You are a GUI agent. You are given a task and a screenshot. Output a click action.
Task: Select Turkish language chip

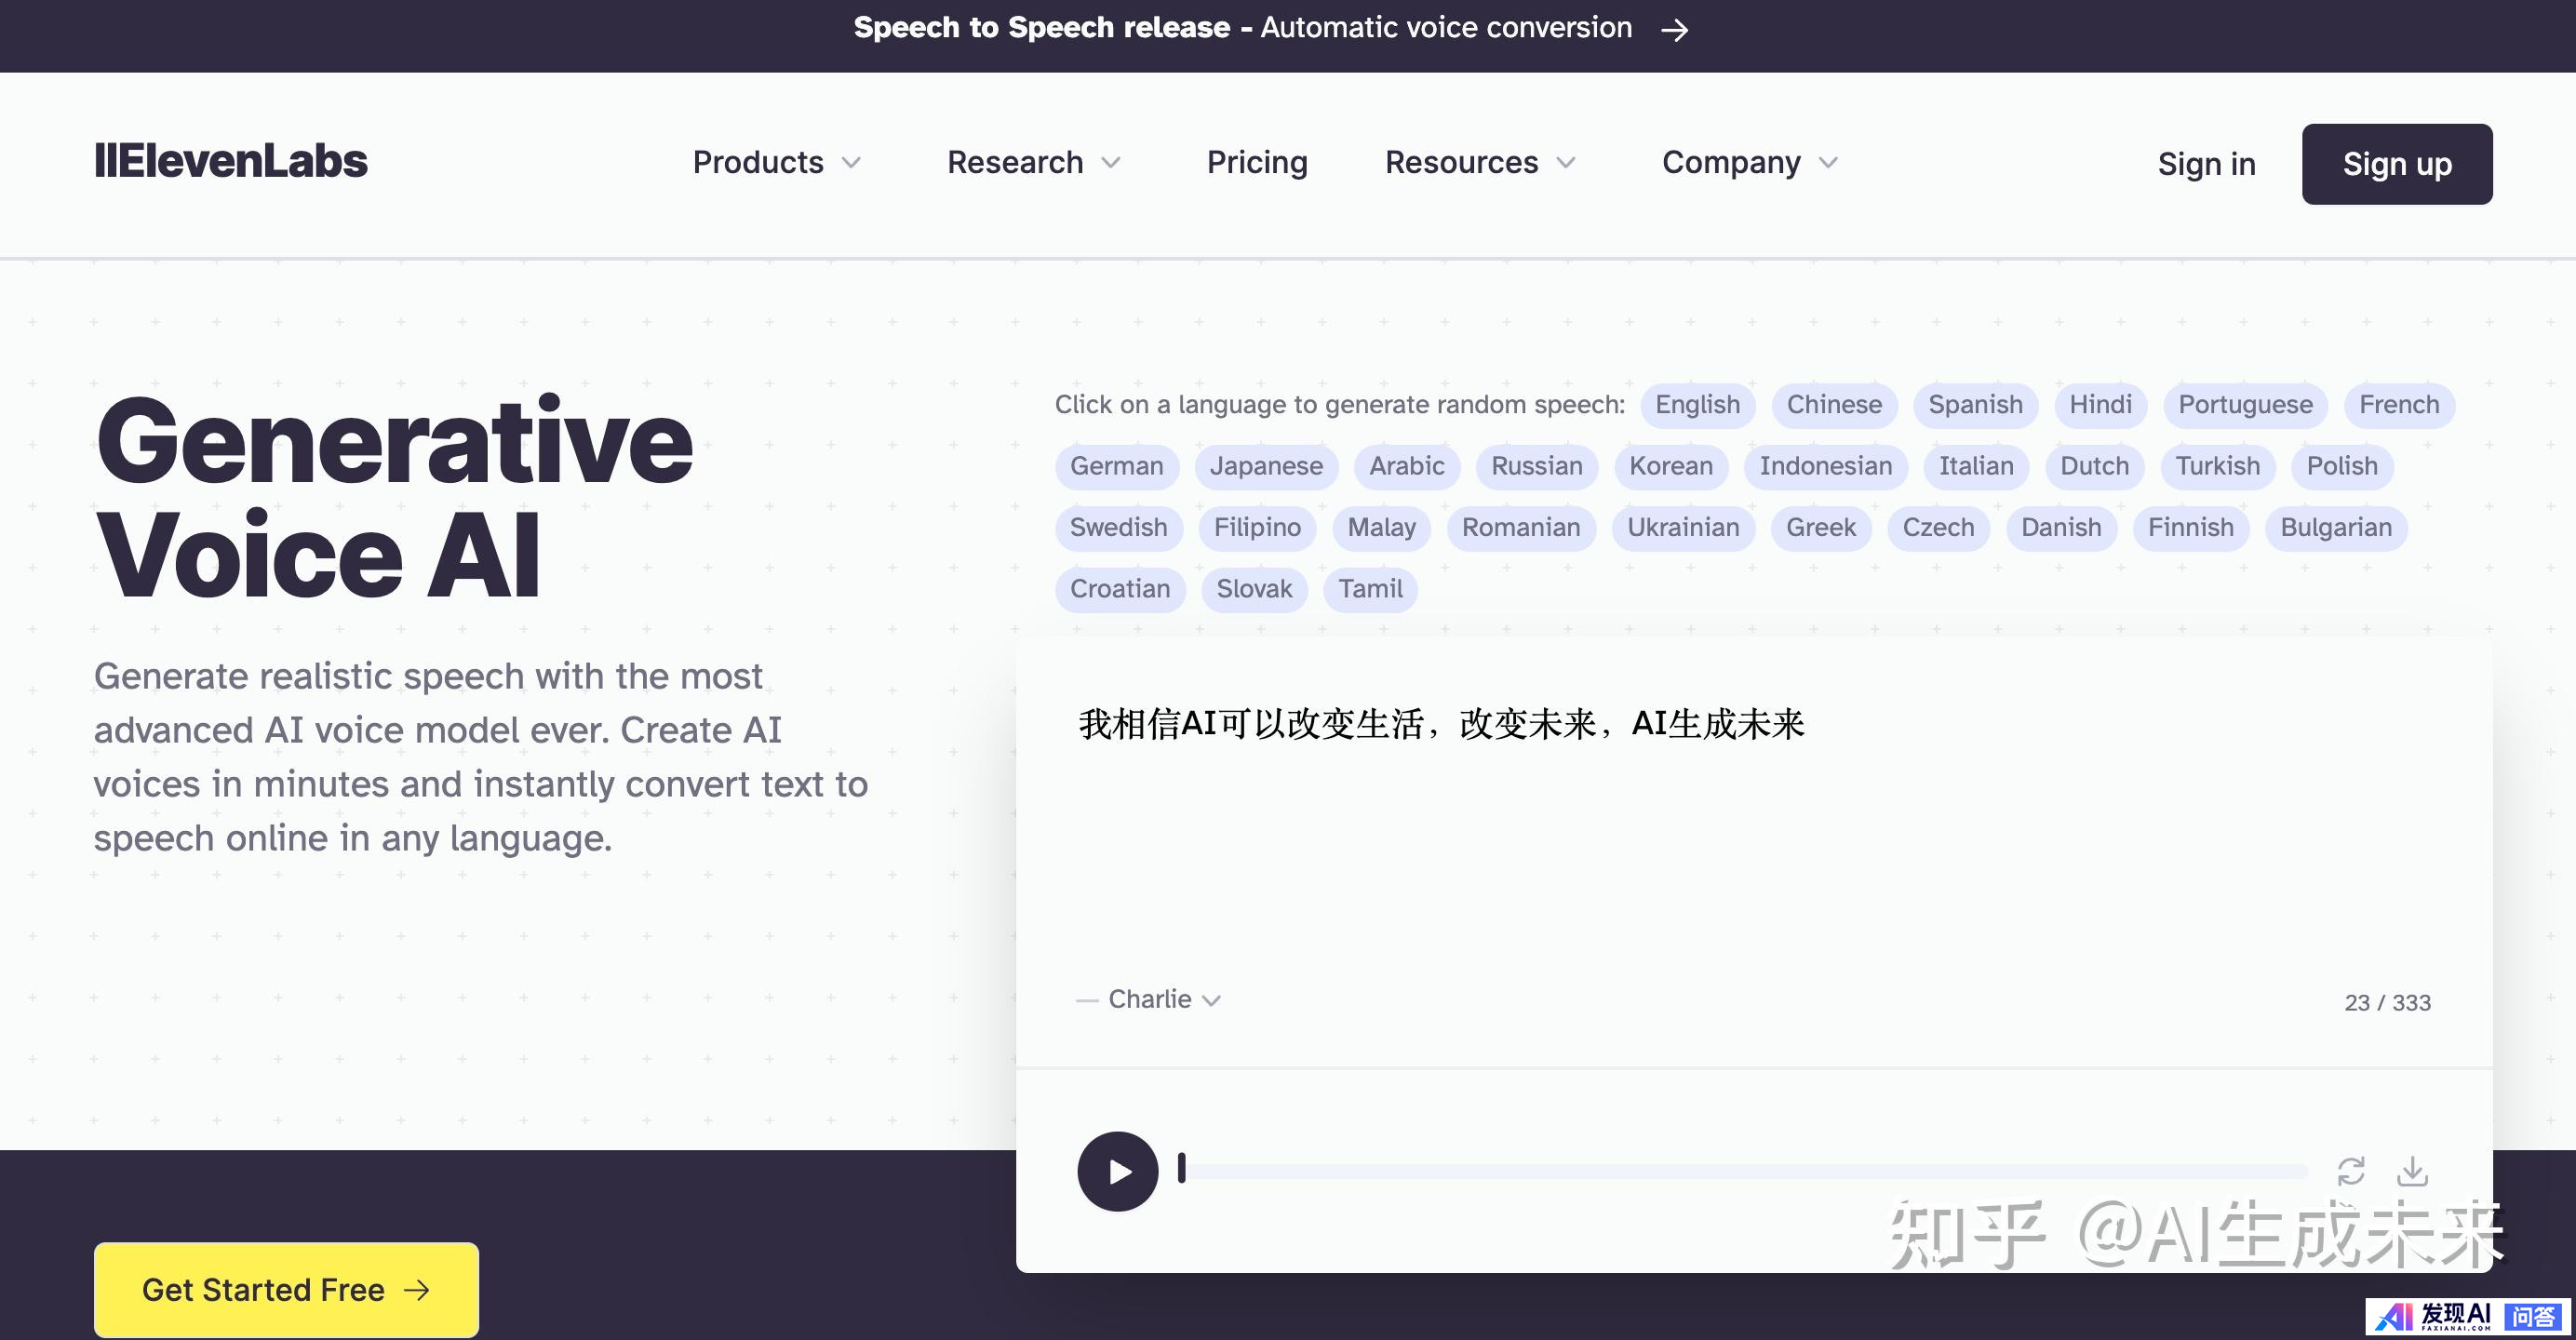[2217, 466]
